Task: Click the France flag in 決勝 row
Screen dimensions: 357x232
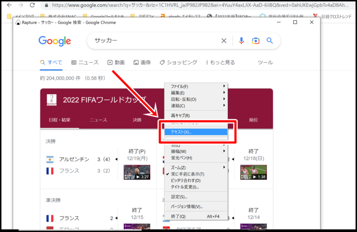Action: pos(50,171)
